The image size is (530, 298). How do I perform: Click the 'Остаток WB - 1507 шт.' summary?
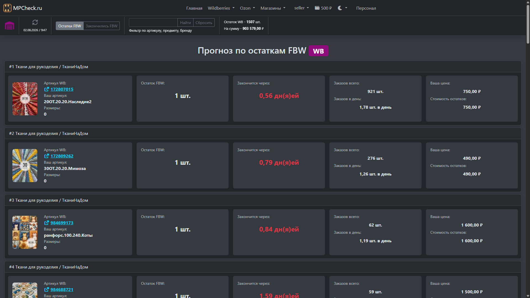click(x=242, y=22)
